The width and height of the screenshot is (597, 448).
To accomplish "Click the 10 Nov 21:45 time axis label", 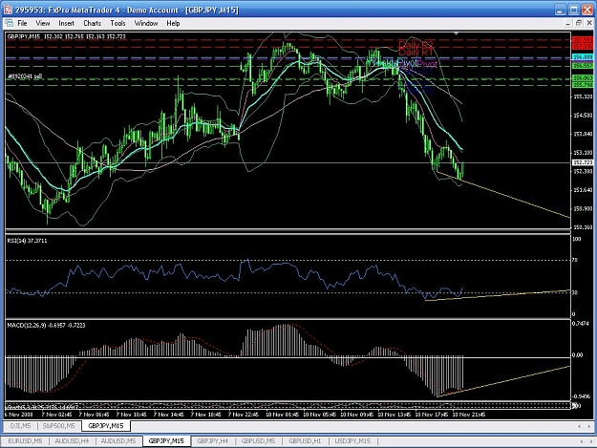I will click(469, 415).
